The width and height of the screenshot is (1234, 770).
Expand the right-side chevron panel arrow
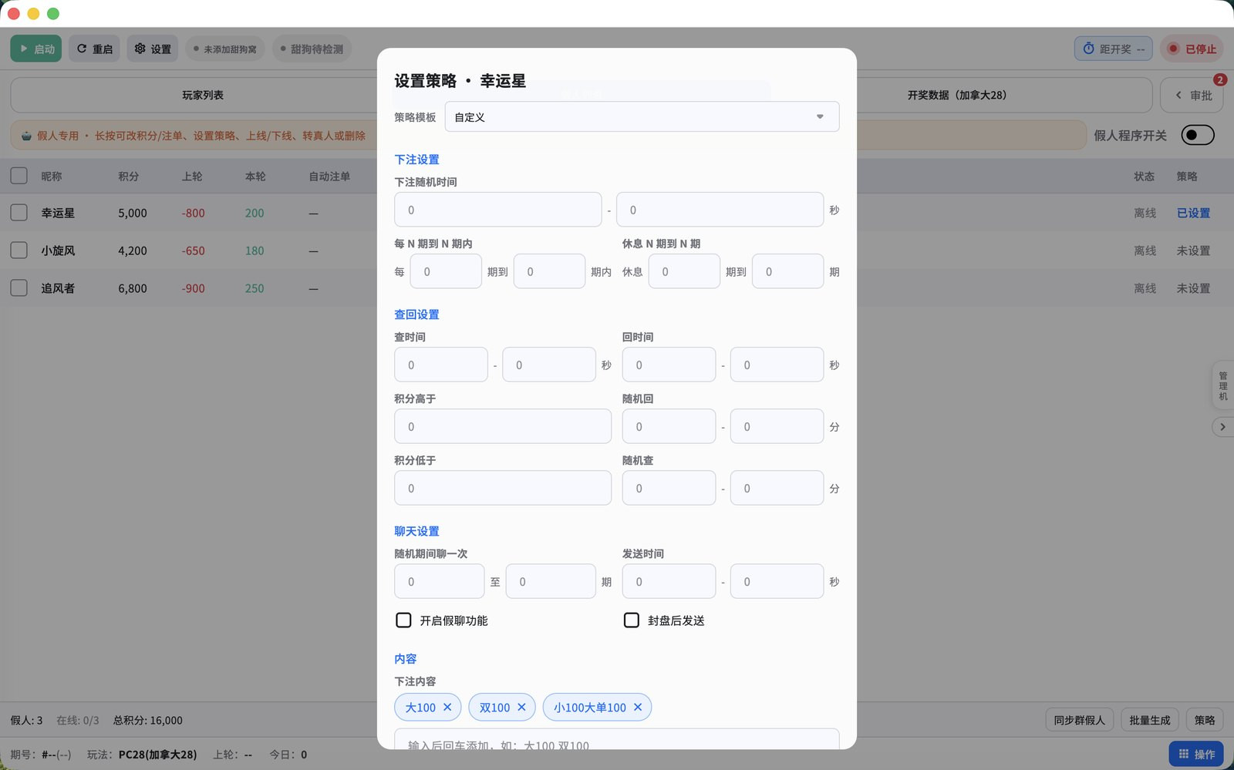pos(1222,426)
